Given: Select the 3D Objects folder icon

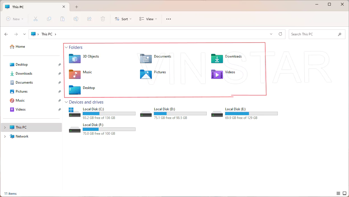Looking at the screenshot, I should coord(75,58).
